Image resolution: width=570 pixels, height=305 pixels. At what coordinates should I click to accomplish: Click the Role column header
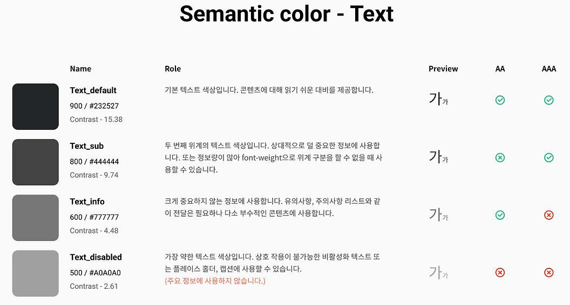pyautogui.click(x=173, y=69)
